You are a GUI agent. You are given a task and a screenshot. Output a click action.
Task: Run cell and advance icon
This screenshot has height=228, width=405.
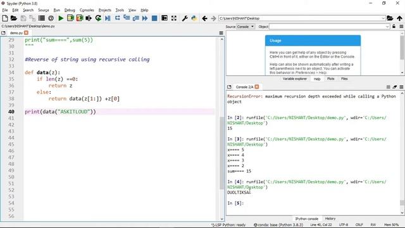[x=80, y=18]
